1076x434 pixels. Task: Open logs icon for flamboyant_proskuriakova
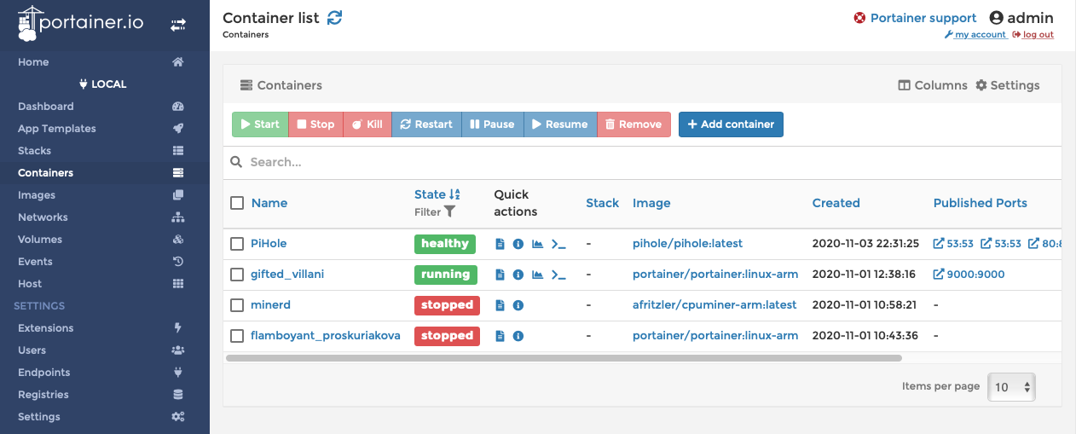[x=500, y=336]
